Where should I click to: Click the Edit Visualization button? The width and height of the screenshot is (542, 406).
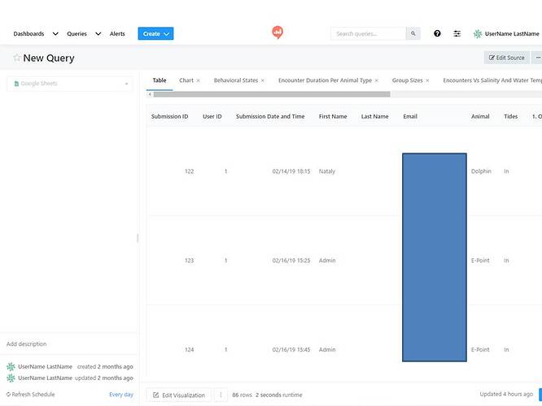[x=179, y=395]
